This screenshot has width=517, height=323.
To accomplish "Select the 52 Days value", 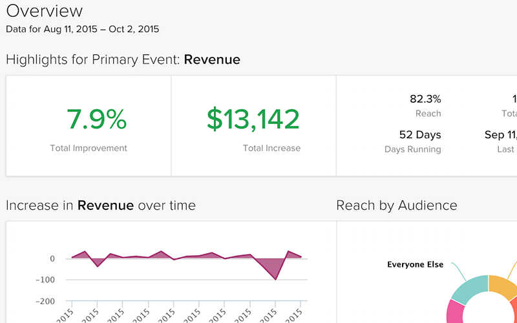I will (420, 135).
